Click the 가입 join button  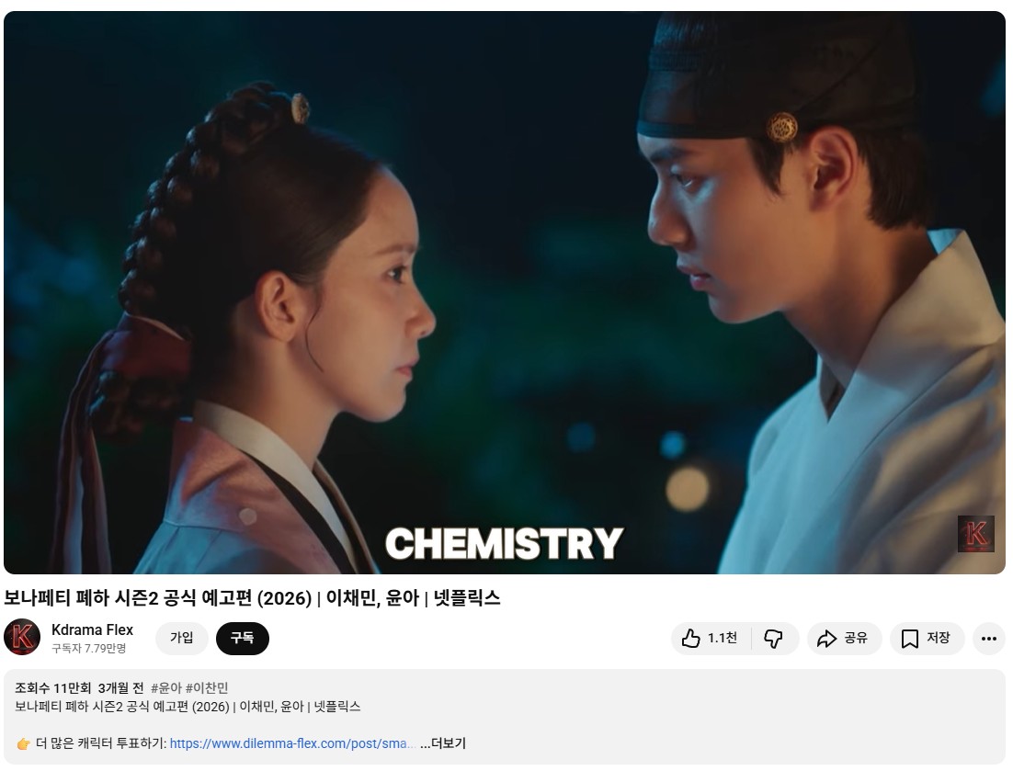pyautogui.click(x=181, y=638)
